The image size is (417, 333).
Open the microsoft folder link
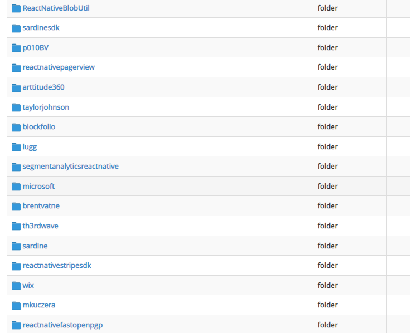38,186
